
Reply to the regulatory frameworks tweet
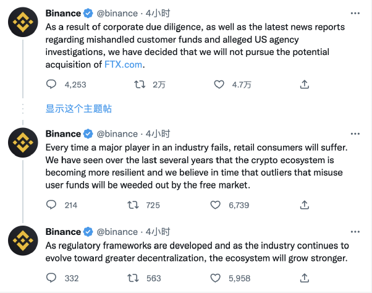point(52,278)
